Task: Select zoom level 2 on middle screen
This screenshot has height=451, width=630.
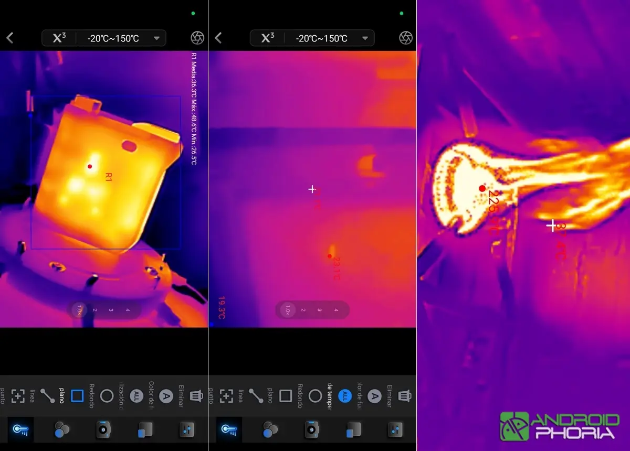Action: tap(303, 310)
